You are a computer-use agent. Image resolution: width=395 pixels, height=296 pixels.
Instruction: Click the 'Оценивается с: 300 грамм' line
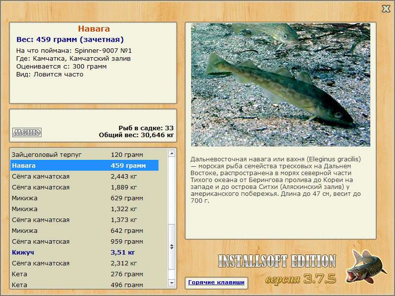pyautogui.click(x=61, y=67)
